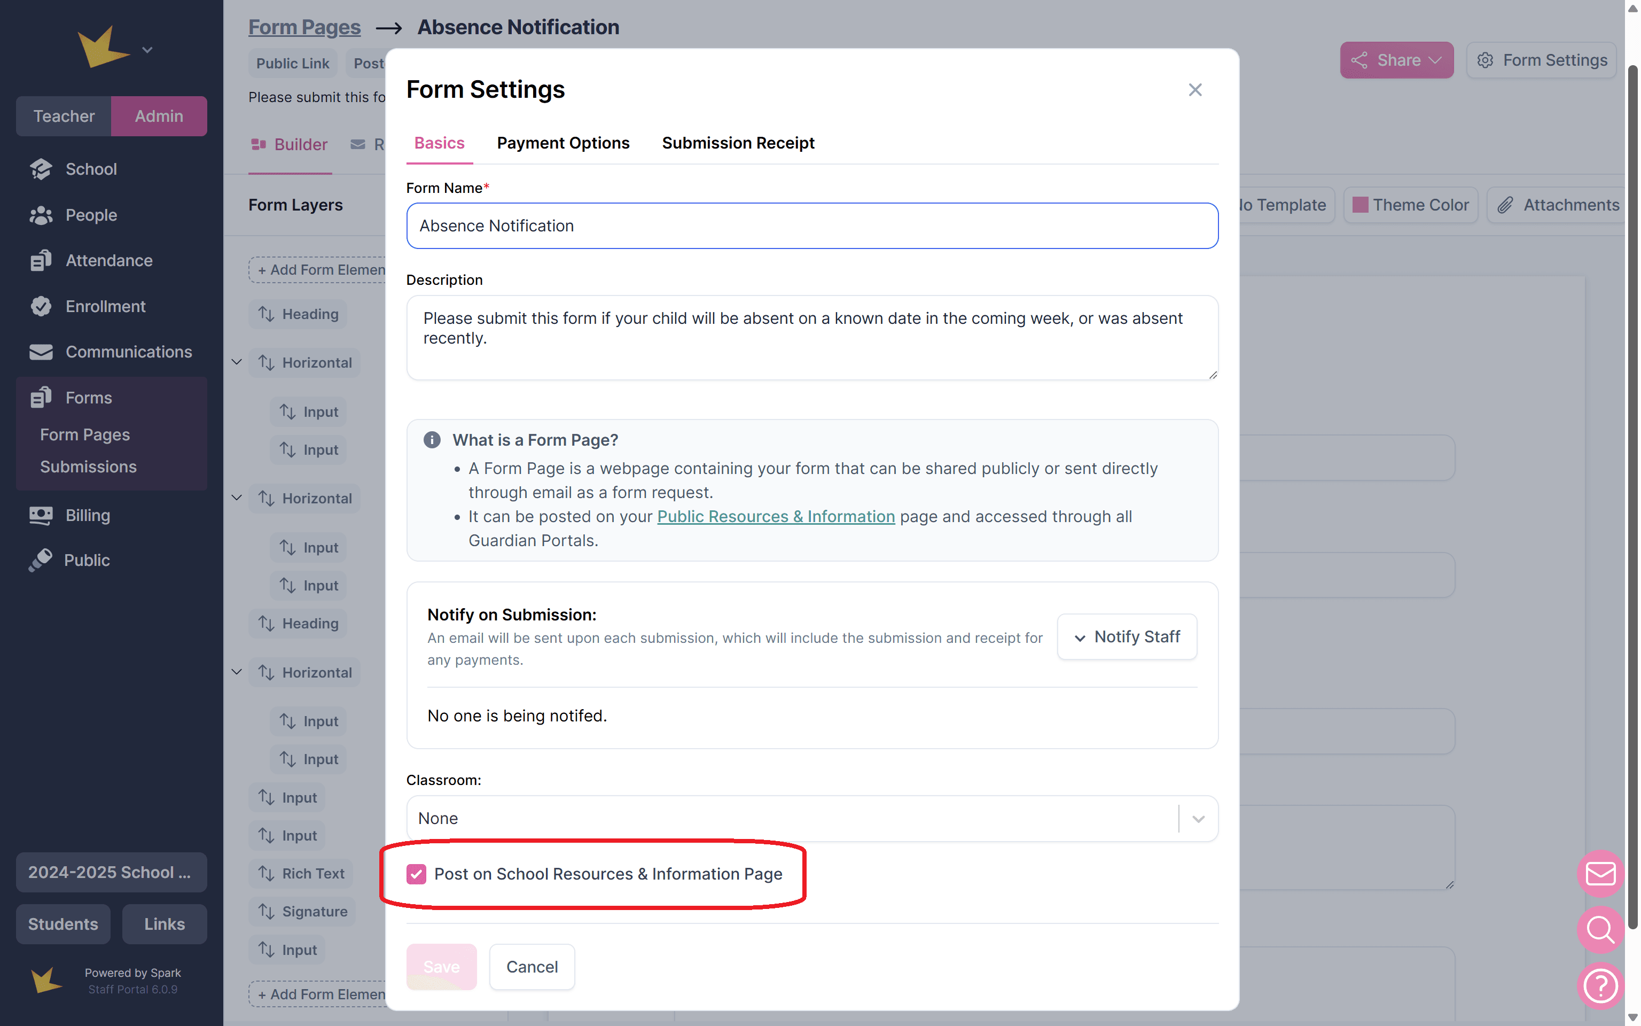Screen dimensions: 1641x1026
Task: Expand the Notify Staff dropdown
Action: 1127,636
